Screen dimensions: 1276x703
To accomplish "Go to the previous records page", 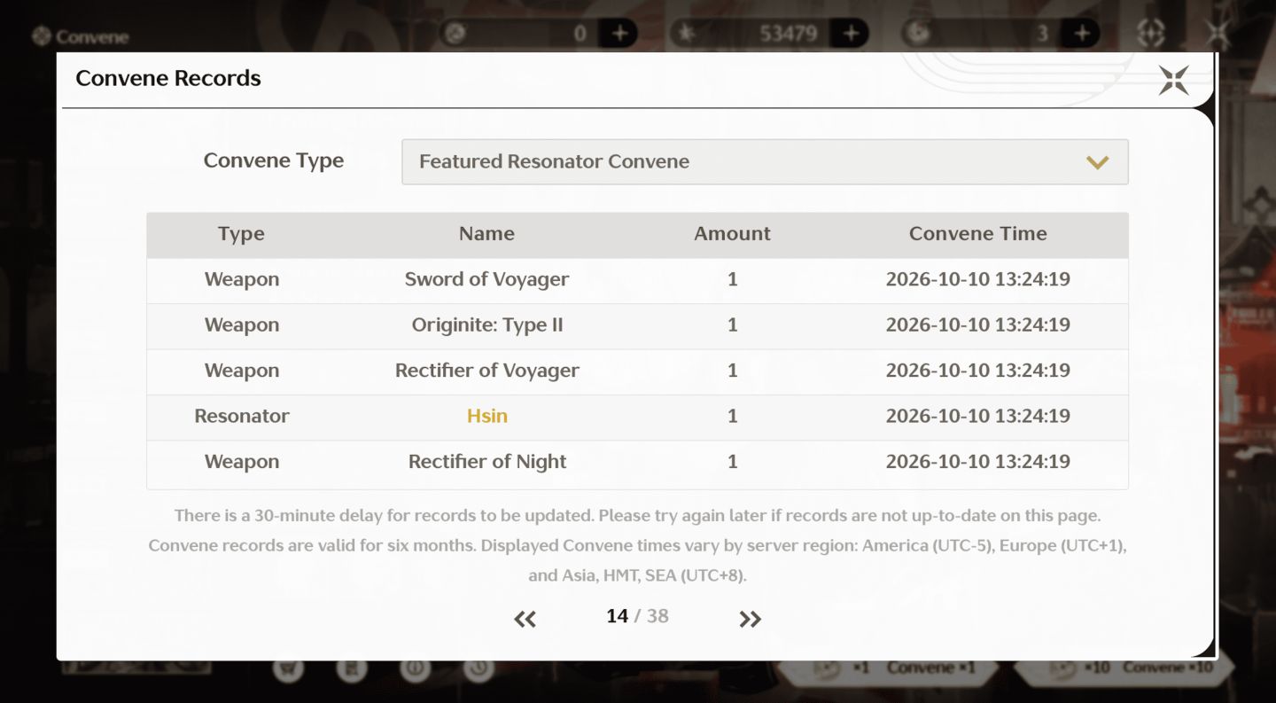I will pos(525,620).
